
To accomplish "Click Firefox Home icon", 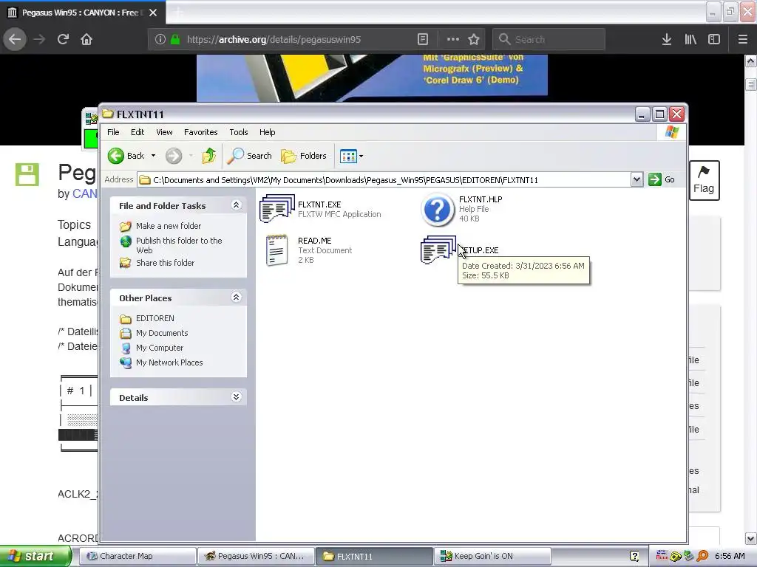I will [86, 39].
